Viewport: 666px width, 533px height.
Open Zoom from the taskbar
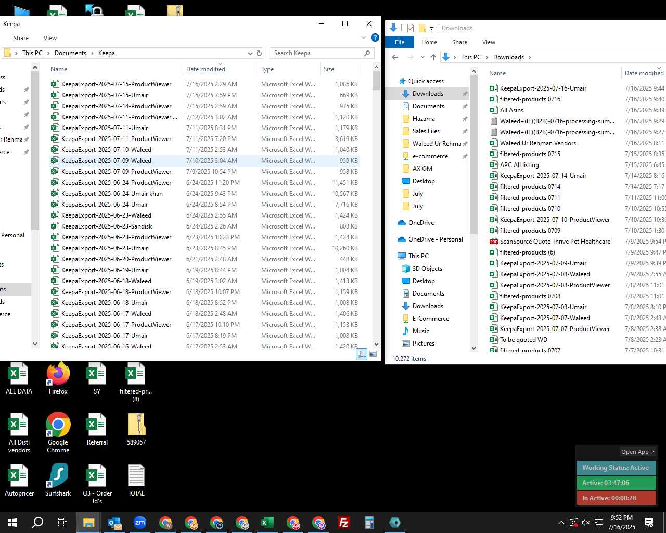click(x=140, y=523)
